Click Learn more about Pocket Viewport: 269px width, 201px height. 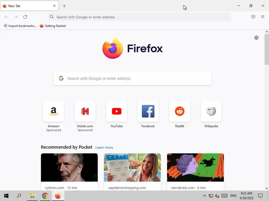point(104,148)
